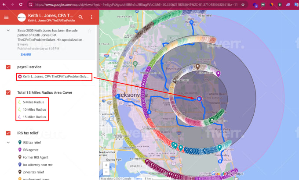Click the map title Keith L. Jones, CPA T...
This screenshot has height=180, width=299.
(x=50, y=16)
